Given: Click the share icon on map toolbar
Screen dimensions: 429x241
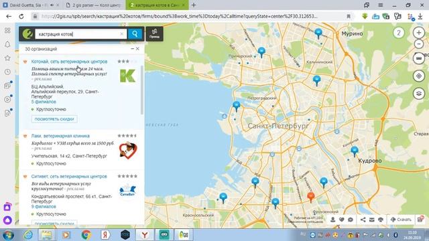Looking at the screenshot, I should (x=363, y=220).
